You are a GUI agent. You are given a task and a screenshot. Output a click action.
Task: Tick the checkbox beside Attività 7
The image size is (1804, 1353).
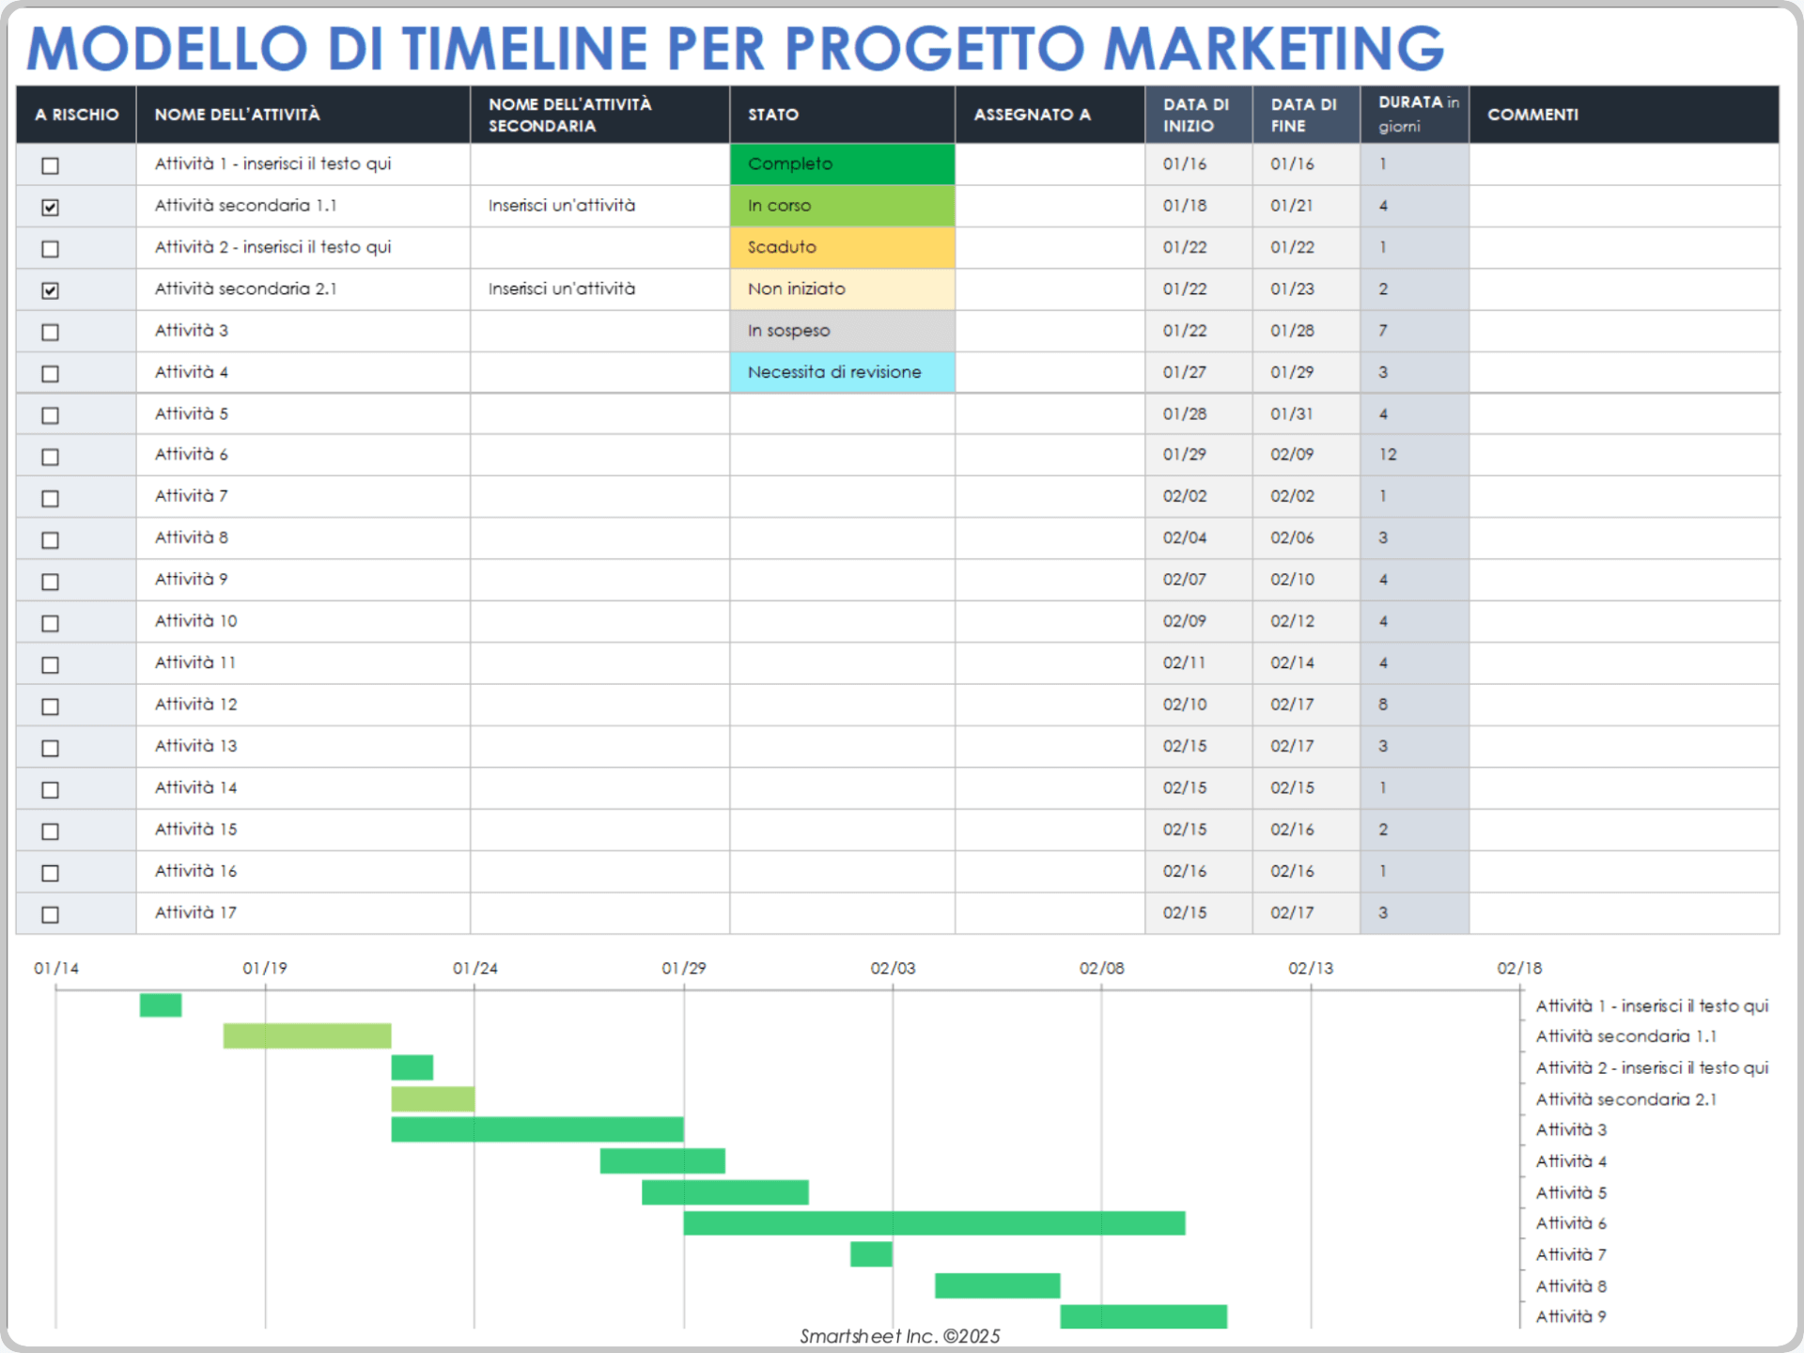tap(50, 498)
